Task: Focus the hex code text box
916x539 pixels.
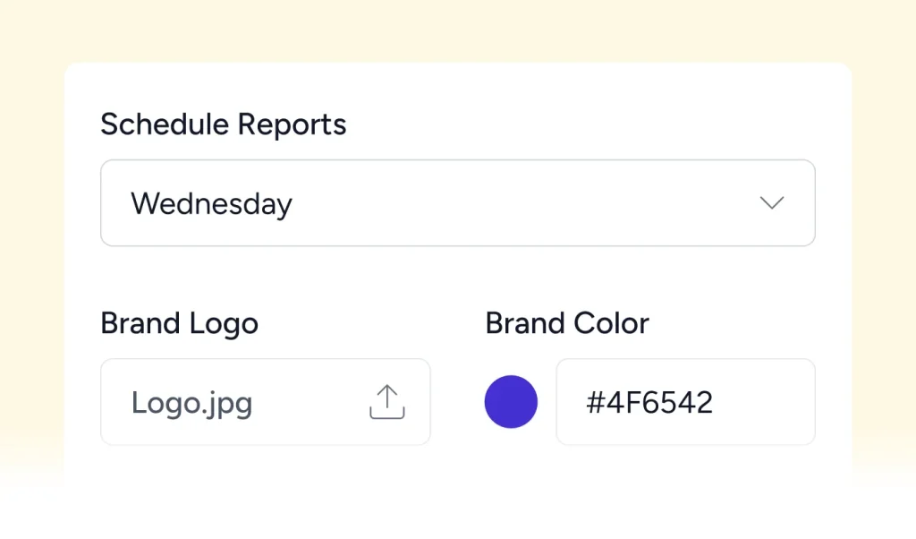Action: click(685, 402)
